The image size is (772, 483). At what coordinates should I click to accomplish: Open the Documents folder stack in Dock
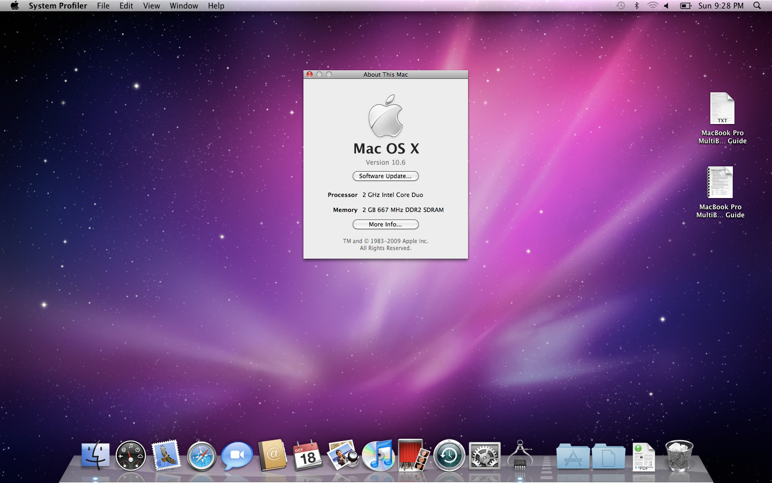tap(608, 457)
